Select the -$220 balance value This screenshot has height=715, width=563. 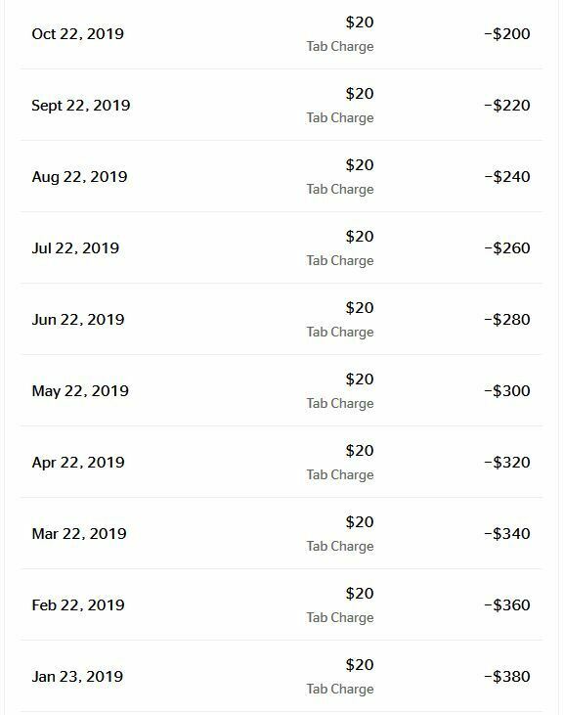click(507, 106)
